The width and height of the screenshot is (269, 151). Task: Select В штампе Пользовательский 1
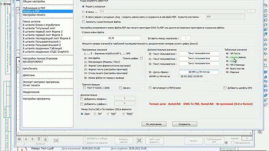(42, 42)
